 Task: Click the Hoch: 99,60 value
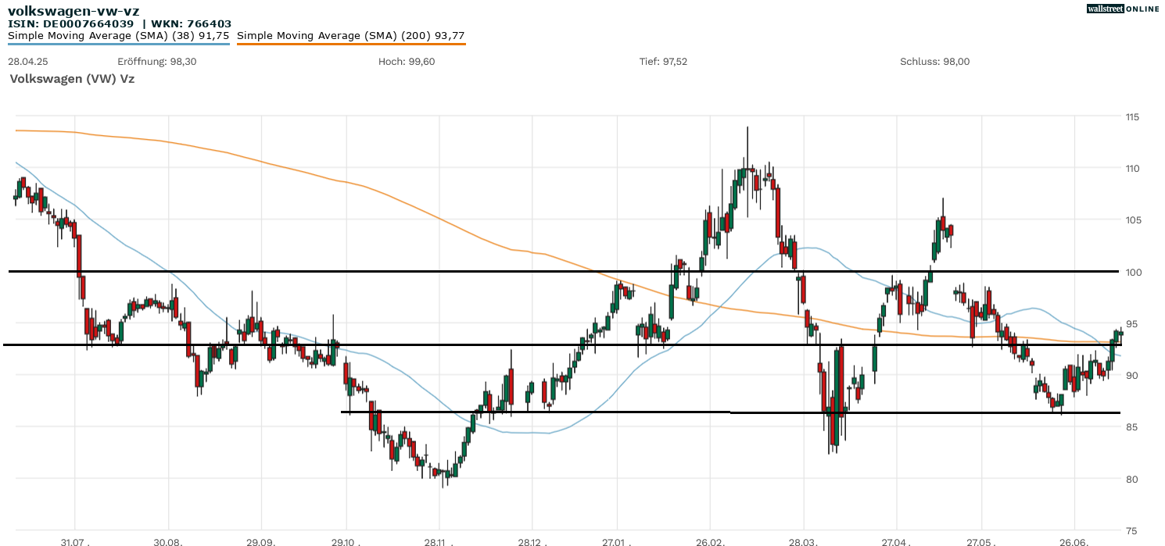pos(407,61)
